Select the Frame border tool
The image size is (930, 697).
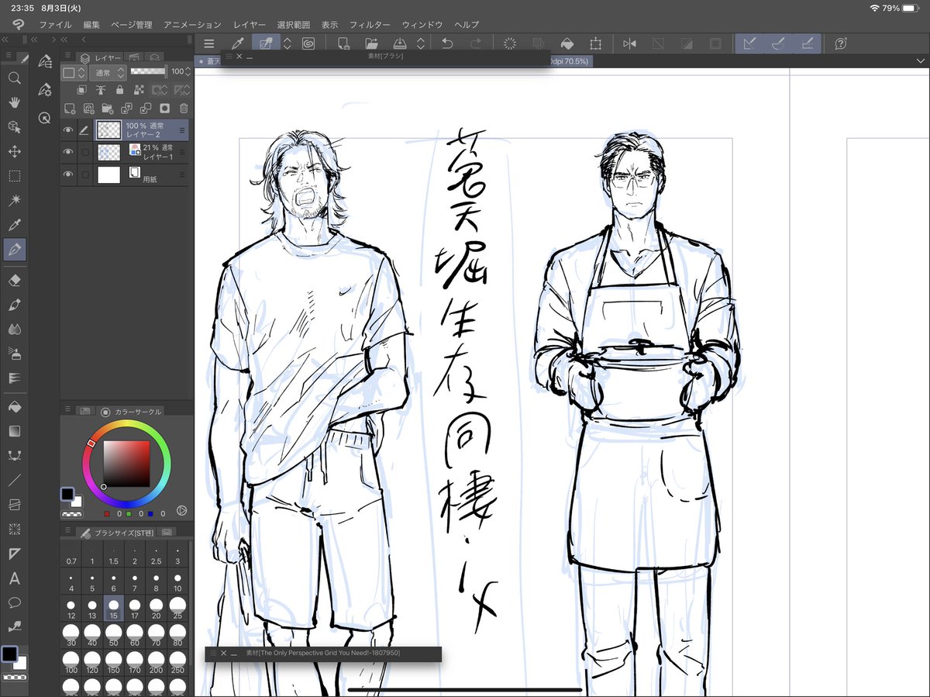tap(14, 505)
